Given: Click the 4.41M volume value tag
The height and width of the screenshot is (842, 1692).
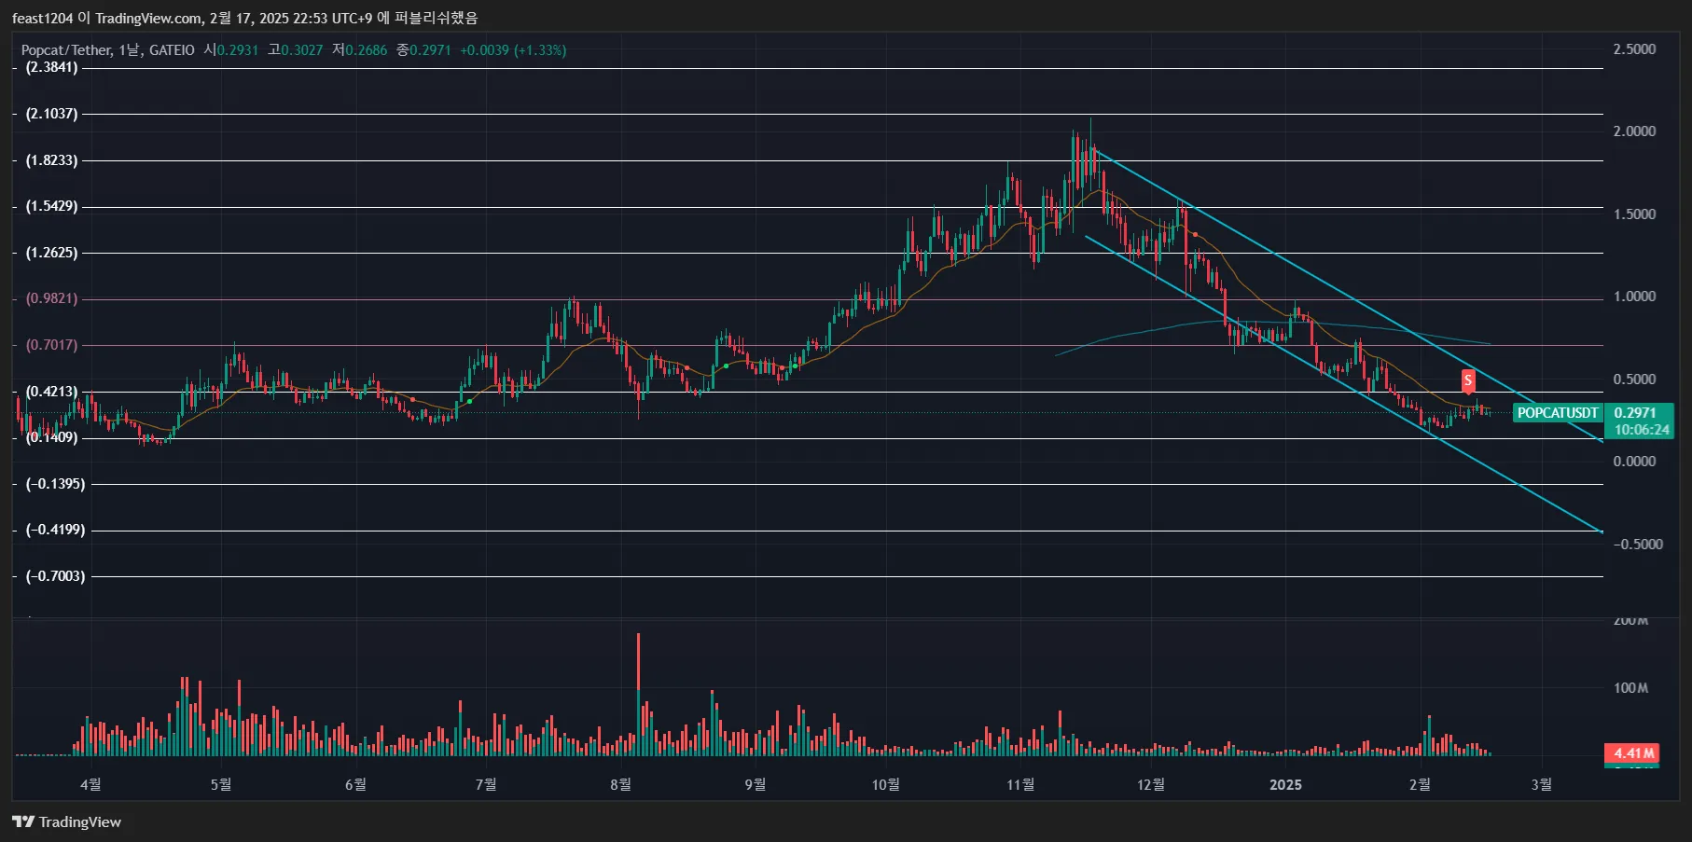Looking at the screenshot, I should pyautogui.click(x=1631, y=753).
